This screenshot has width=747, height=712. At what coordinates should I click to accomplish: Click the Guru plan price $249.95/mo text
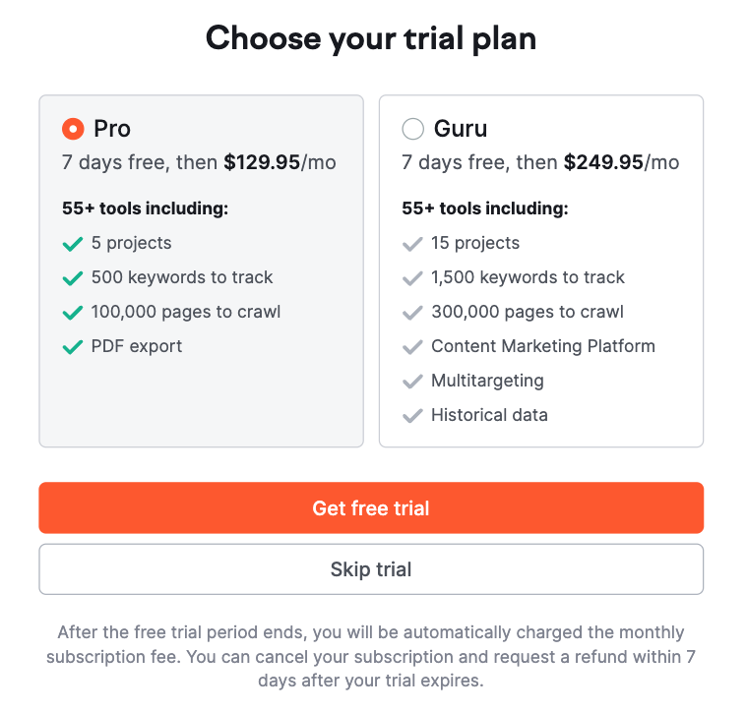pyautogui.click(x=621, y=162)
